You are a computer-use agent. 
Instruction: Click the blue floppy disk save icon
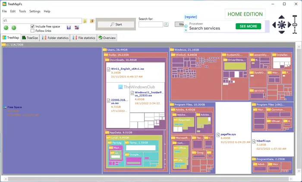69,28
